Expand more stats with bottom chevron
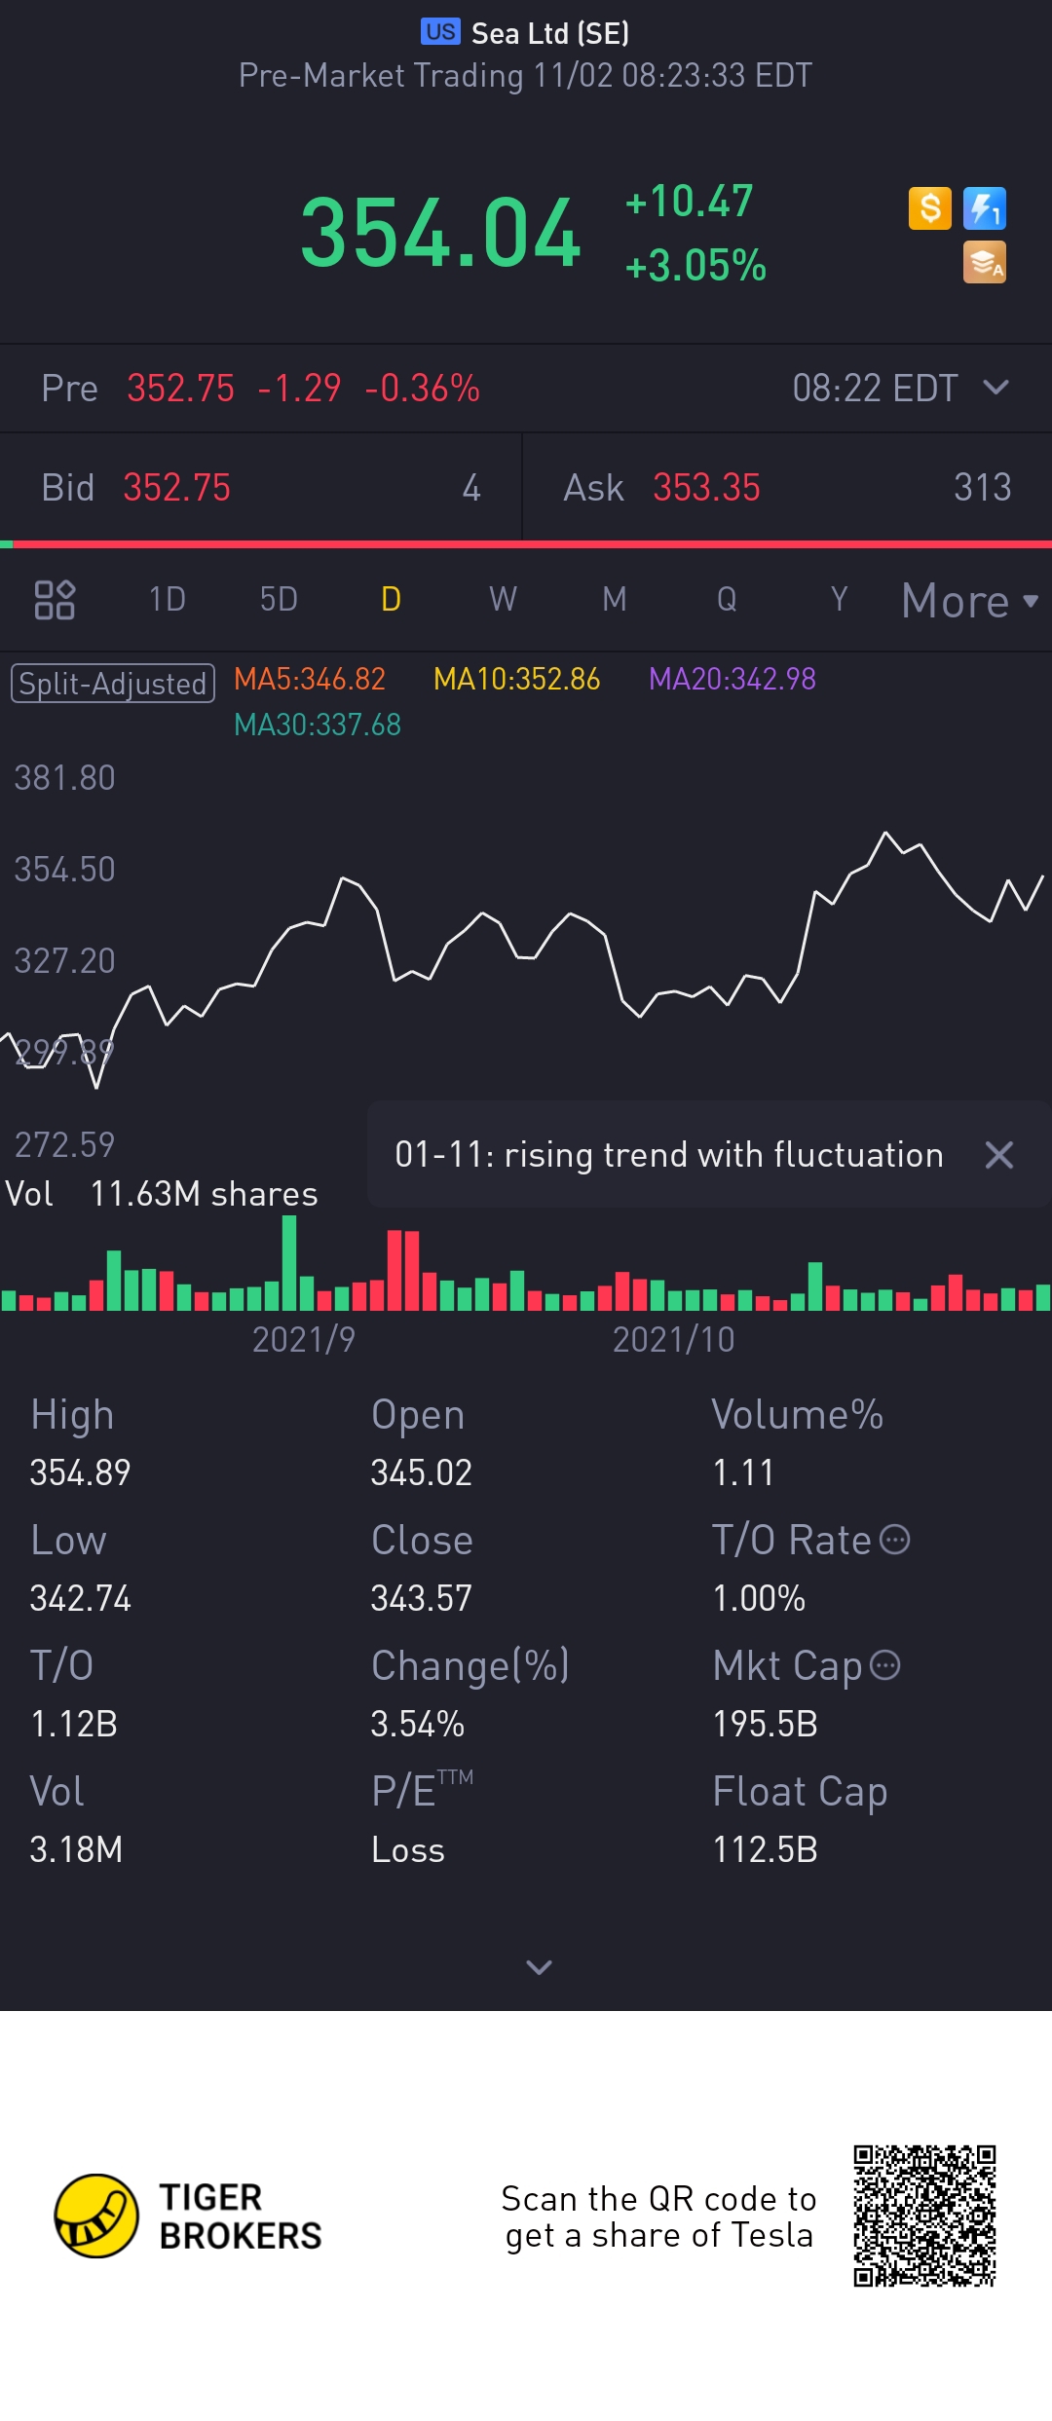Image resolution: width=1052 pixels, height=2421 pixels. 539,1967
